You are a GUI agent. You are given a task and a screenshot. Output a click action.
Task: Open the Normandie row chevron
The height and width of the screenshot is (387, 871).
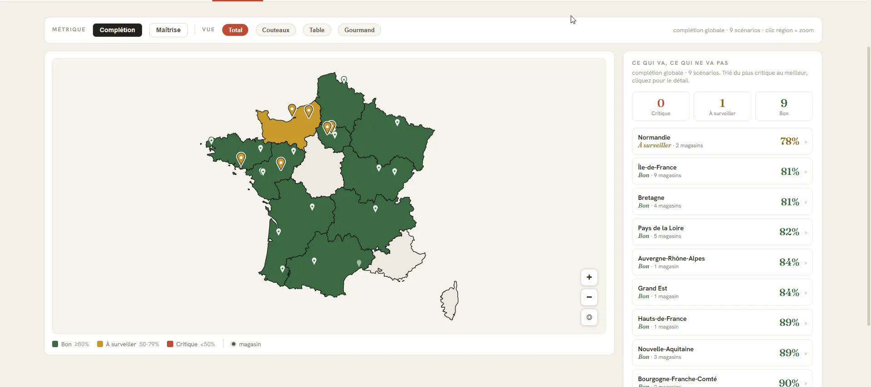[806, 142]
